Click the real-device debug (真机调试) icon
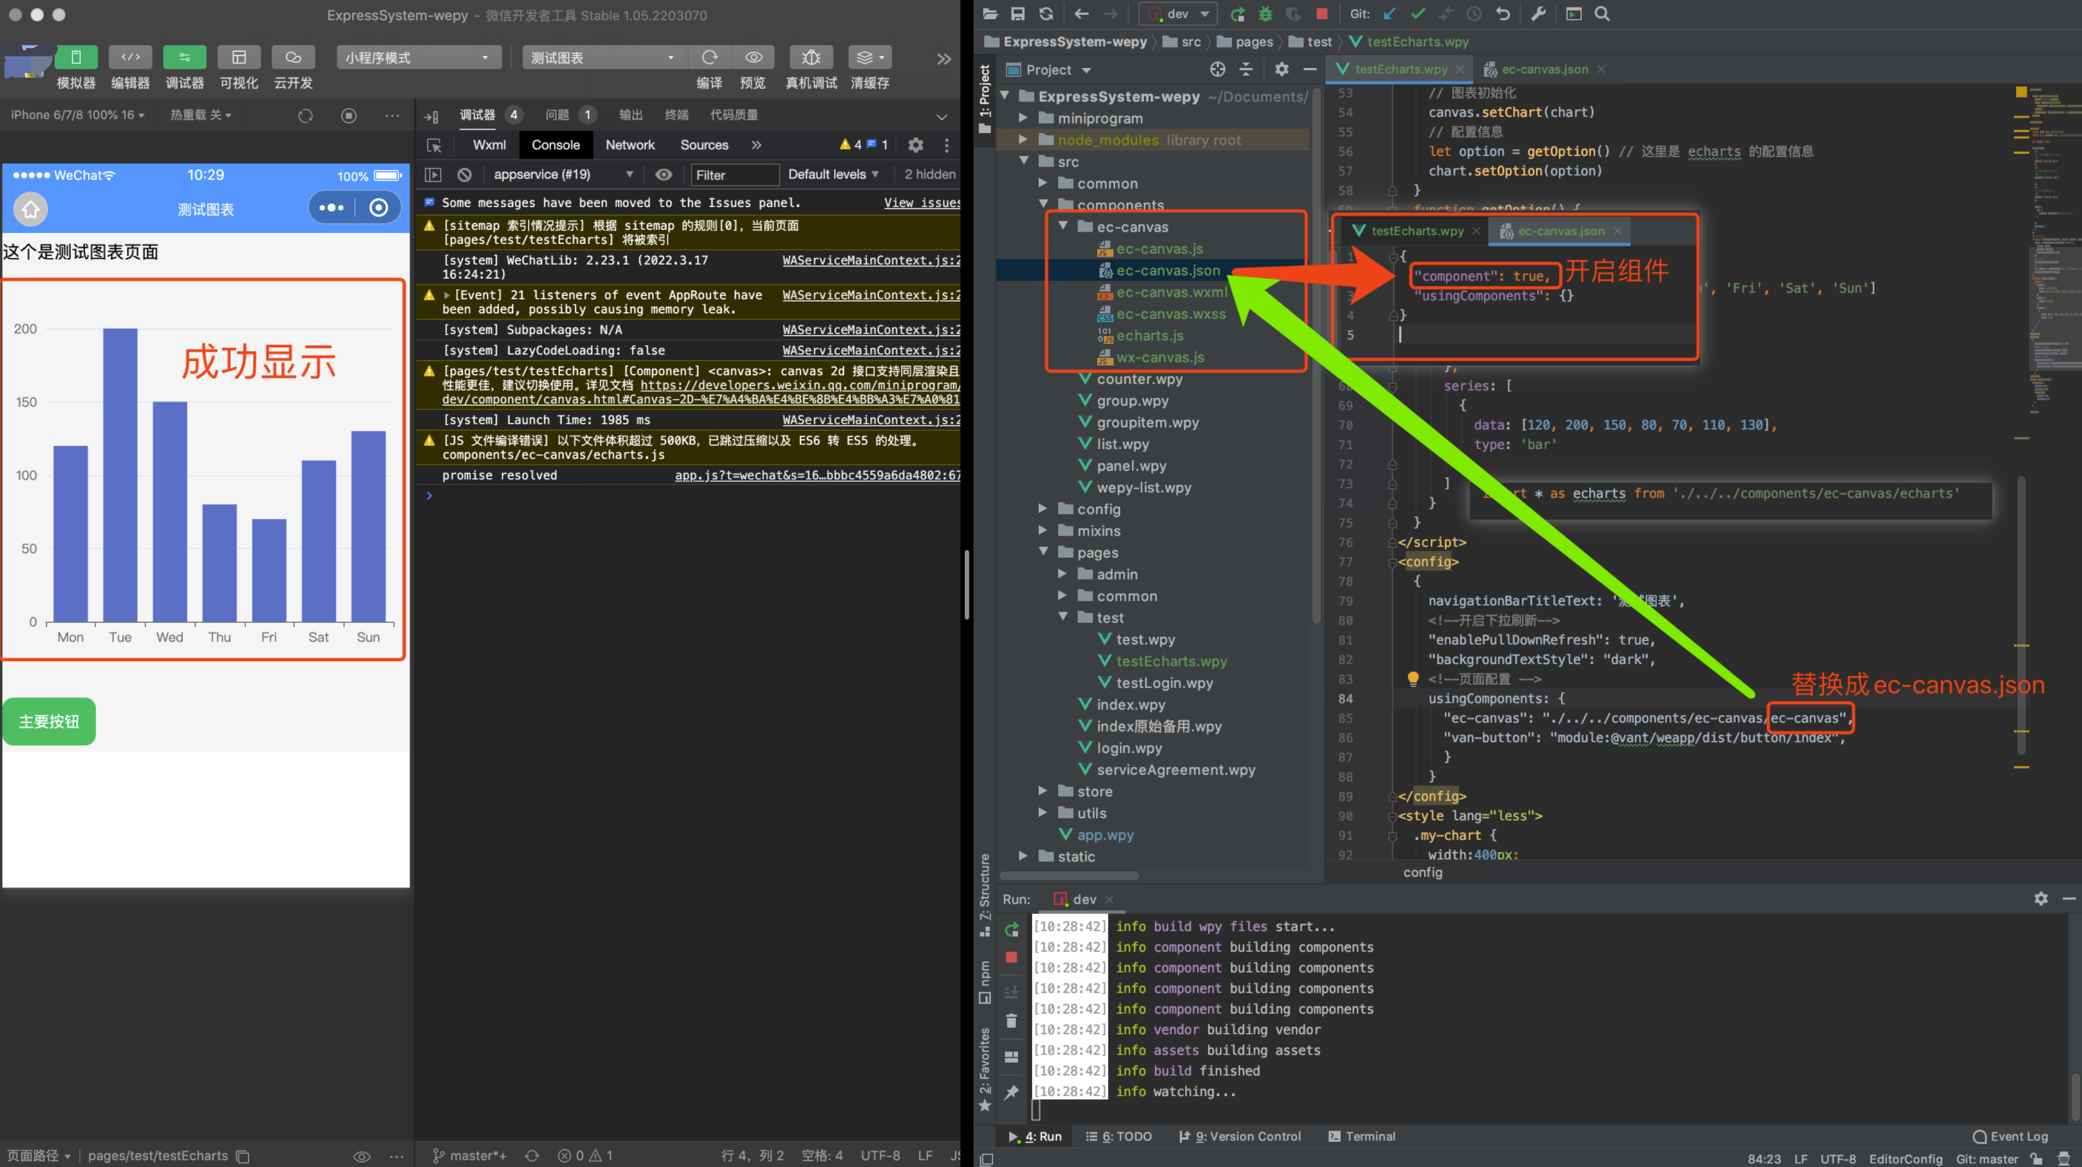This screenshot has height=1167, width=2082. 811,58
